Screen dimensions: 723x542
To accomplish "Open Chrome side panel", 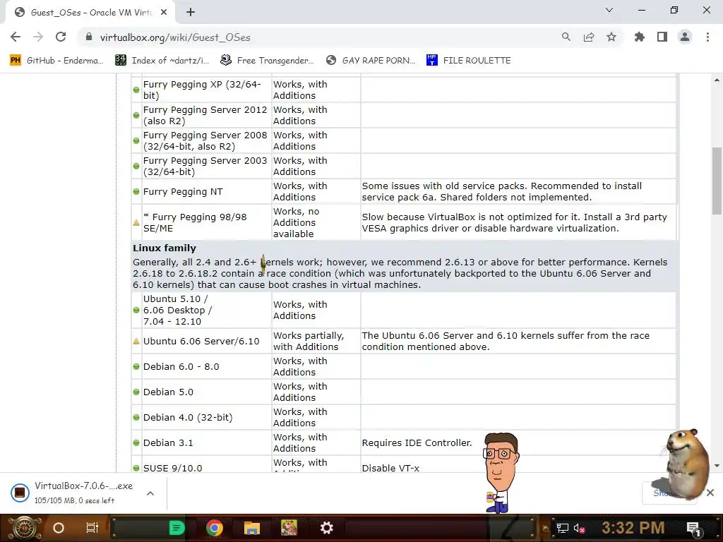I will [x=662, y=37].
